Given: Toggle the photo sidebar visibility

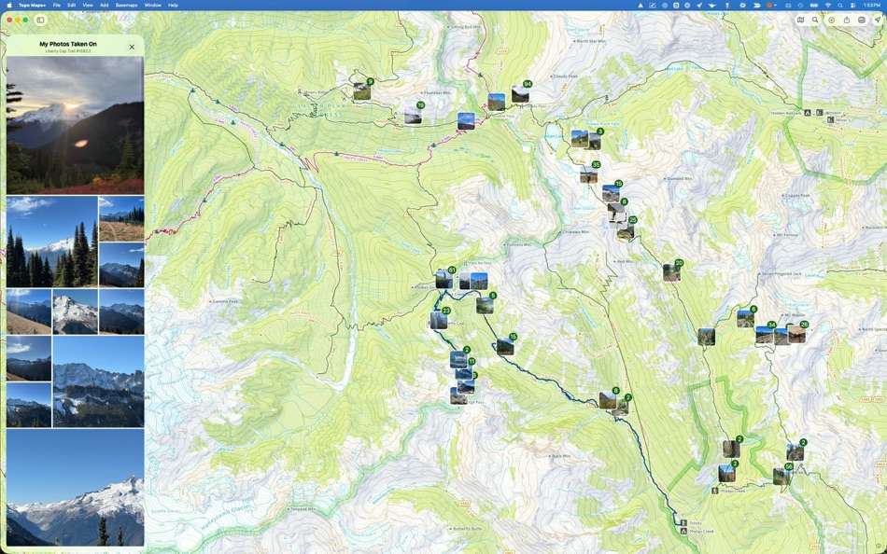Looking at the screenshot, I should click(x=40, y=20).
